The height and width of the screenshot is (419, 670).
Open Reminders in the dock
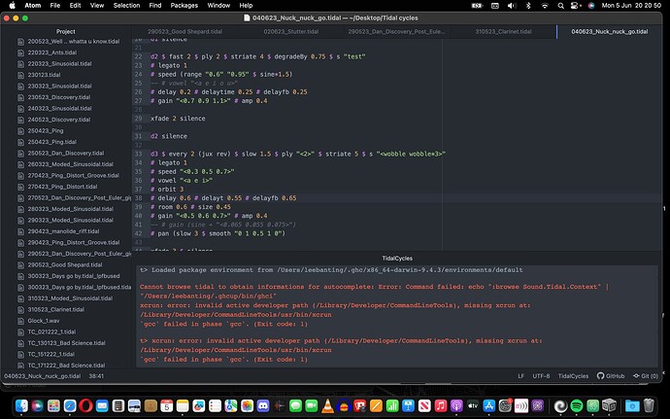click(215, 405)
